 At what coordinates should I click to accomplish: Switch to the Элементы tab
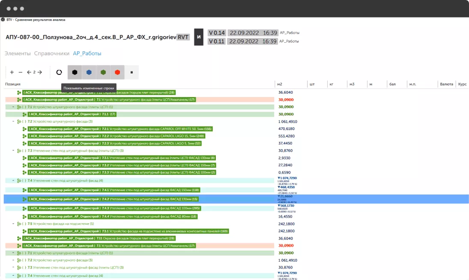(18, 53)
